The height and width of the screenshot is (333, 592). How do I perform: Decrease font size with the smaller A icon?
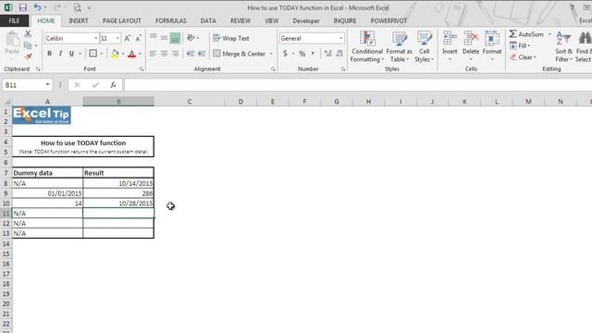click(x=138, y=38)
